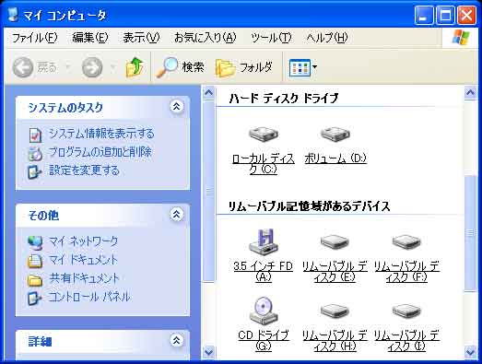This screenshot has height=364, width=482.
Task: Click the リムーバブル ディスク (H:) label
Action: 335,340
